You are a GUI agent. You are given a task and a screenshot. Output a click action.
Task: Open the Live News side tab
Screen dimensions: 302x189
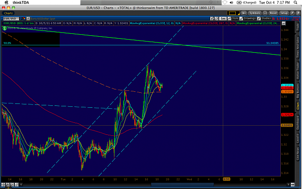click(298, 154)
